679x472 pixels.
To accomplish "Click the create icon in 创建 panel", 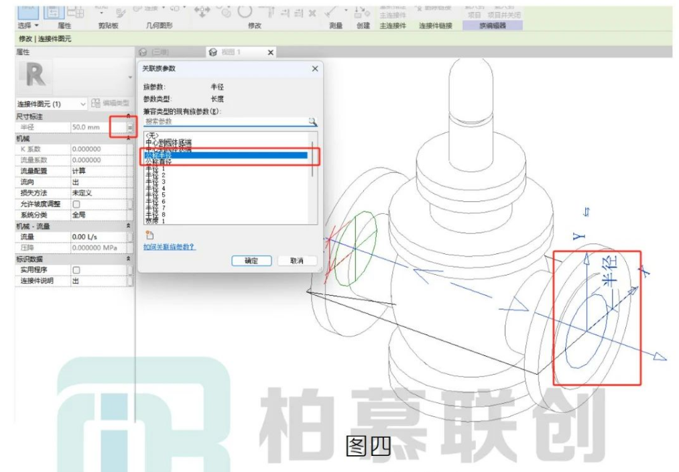I will (x=361, y=11).
